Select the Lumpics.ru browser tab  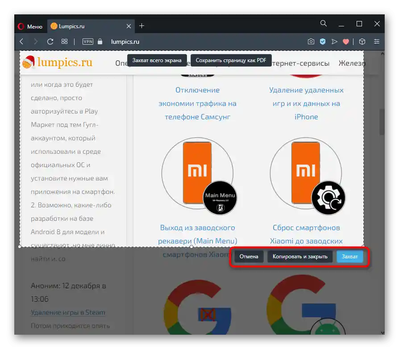pyautogui.click(x=91, y=26)
